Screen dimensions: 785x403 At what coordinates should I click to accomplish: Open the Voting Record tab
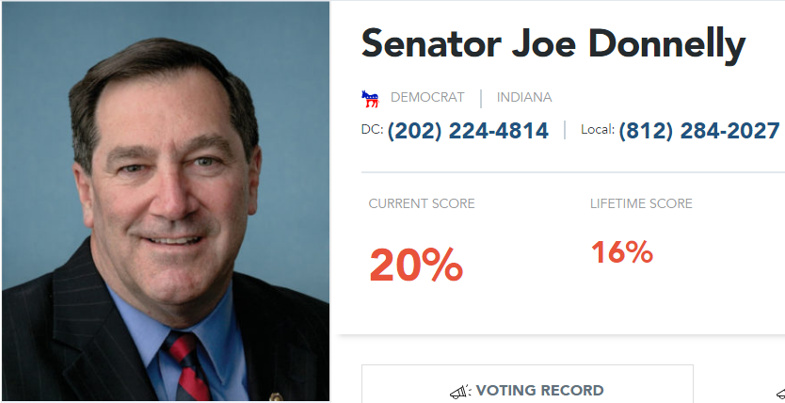click(x=527, y=390)
